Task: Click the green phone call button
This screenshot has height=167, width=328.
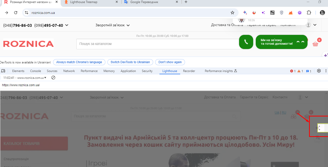Action: pyautogui.click(x=246, y=42)
